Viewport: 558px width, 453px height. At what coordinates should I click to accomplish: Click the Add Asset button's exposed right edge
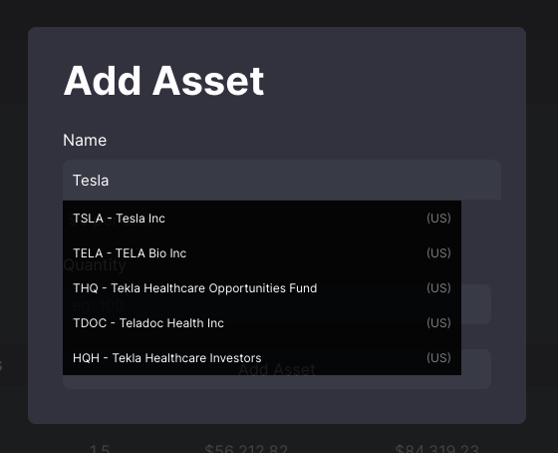pyautogui.click(x=476, y=369)
